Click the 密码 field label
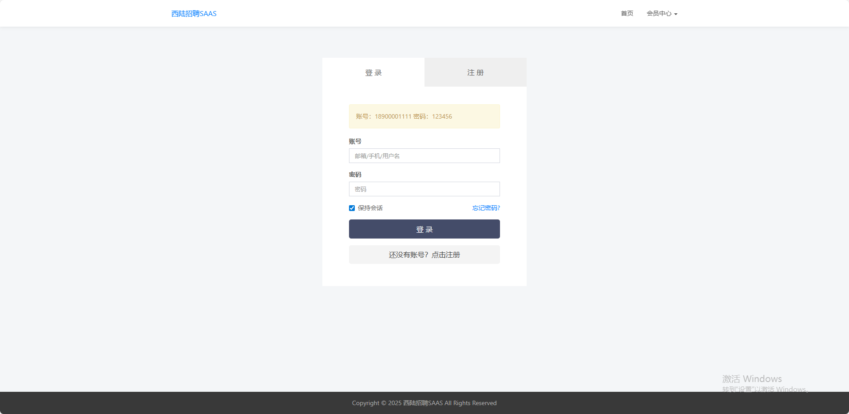Viewport: 849px width, 414px height. coord(355,175)
